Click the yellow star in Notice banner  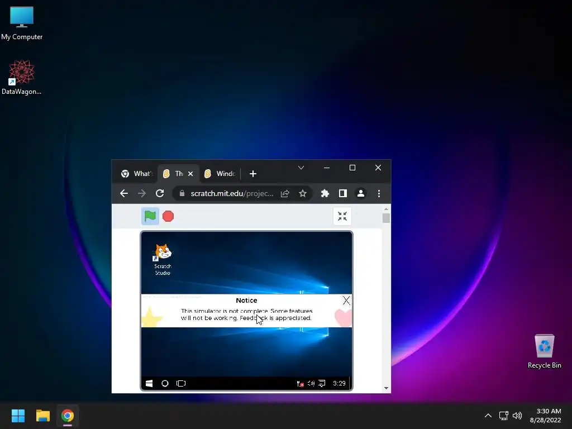(151, 317)
